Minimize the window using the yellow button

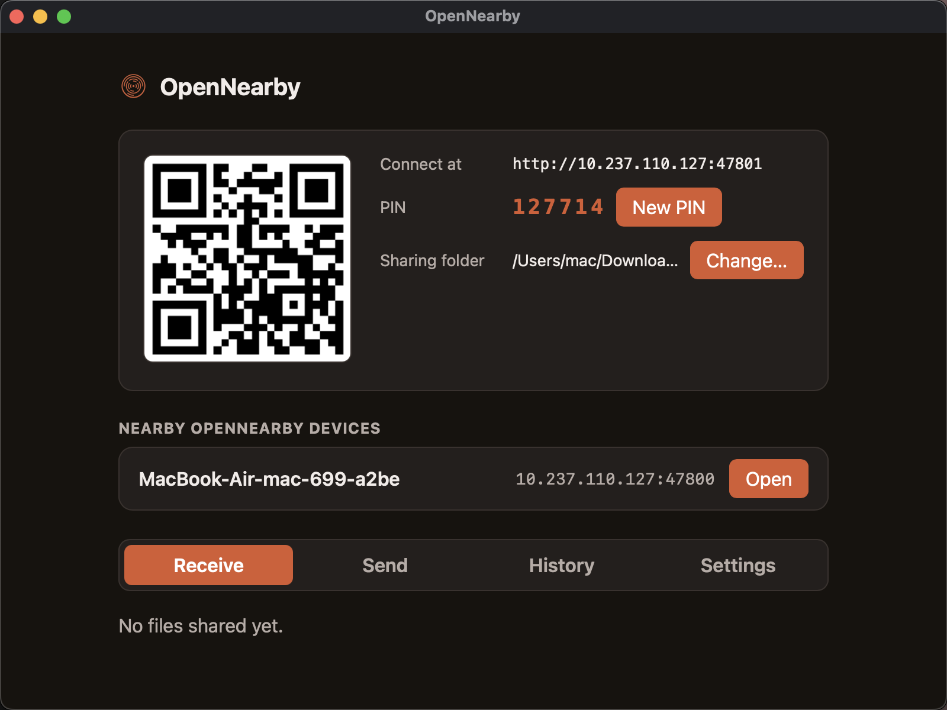(40, 17)
